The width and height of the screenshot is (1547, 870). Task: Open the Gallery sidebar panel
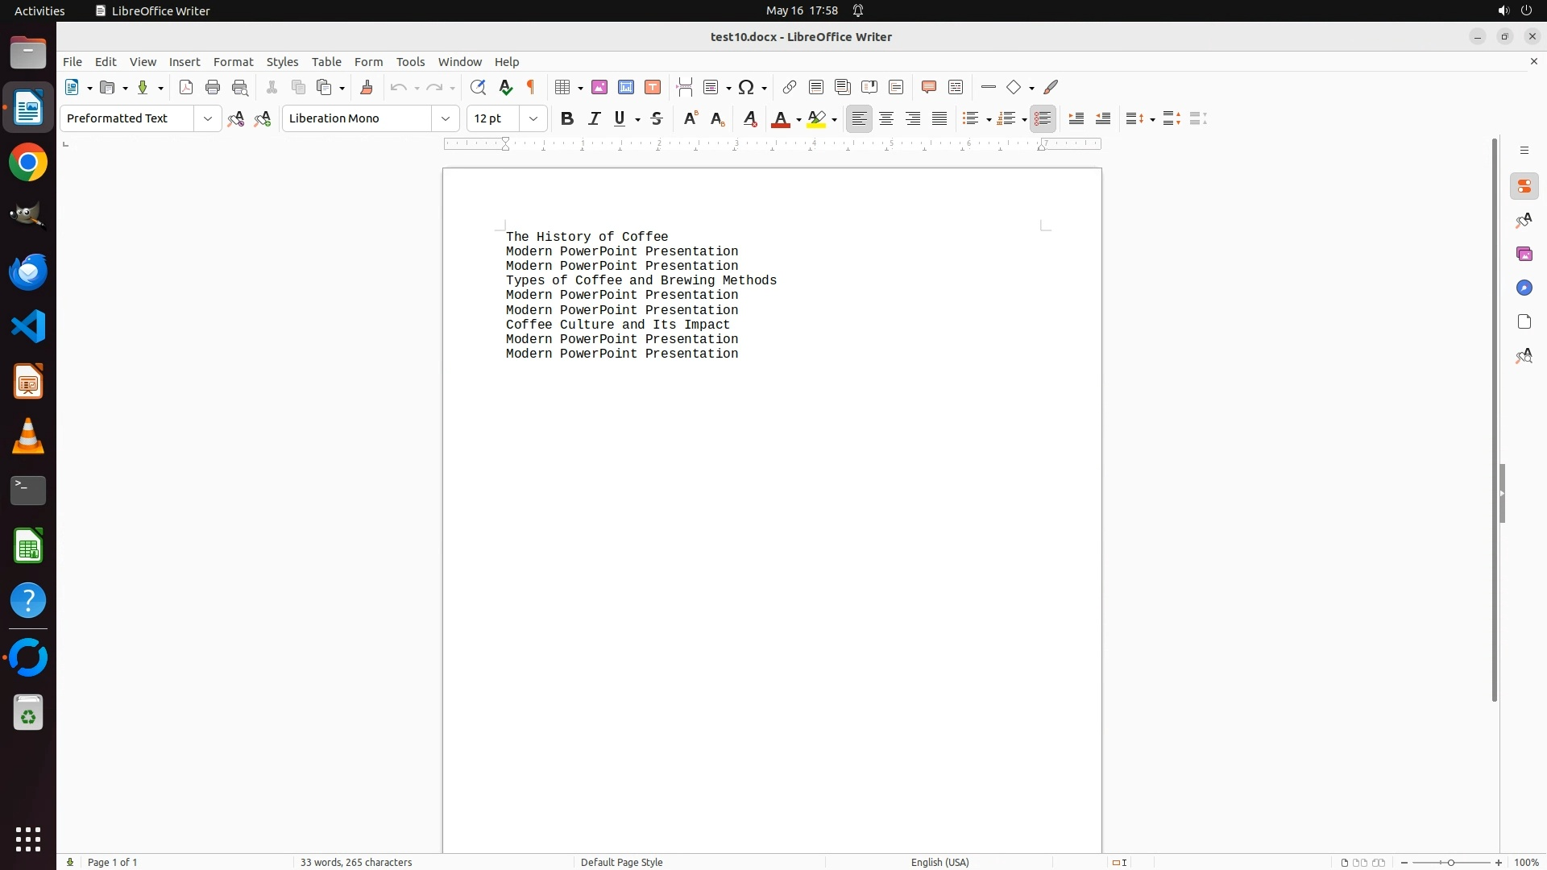(x=1524, y=255)
